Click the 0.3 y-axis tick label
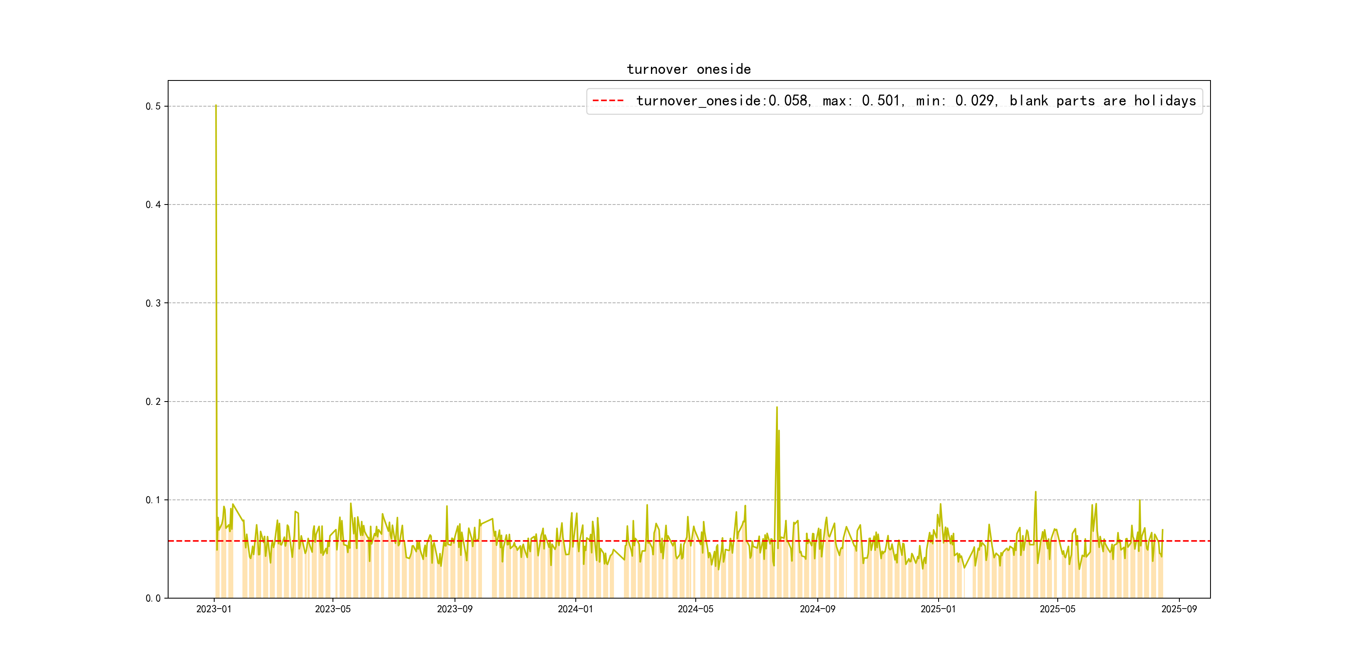 click(153, 303)
